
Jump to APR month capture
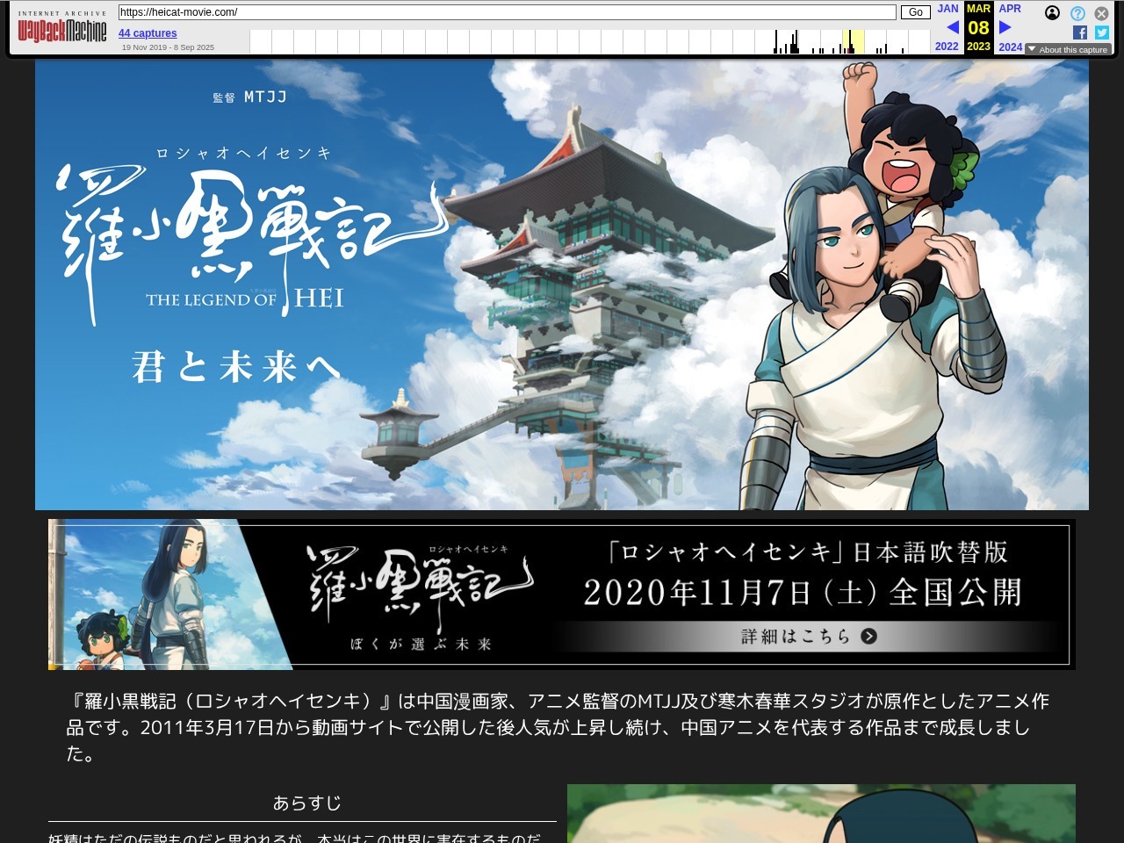pos(1010,9)
